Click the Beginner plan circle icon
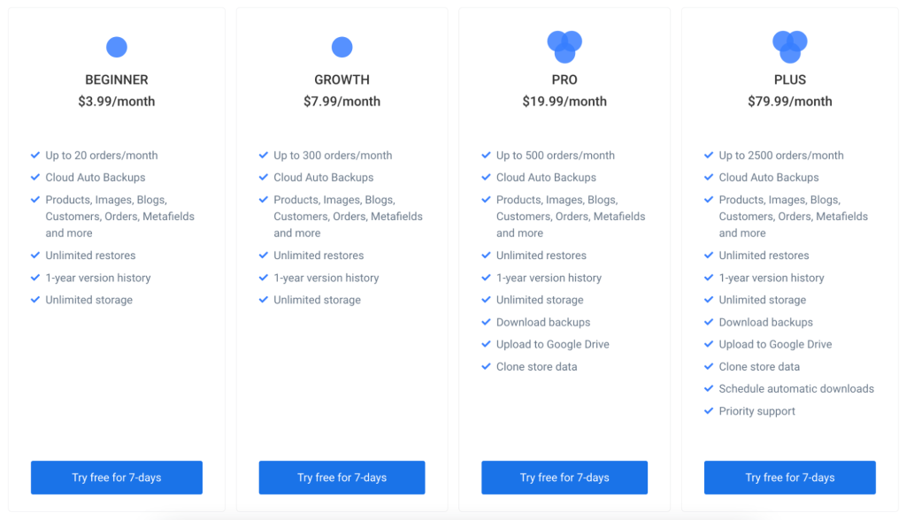 pos(117,47)
